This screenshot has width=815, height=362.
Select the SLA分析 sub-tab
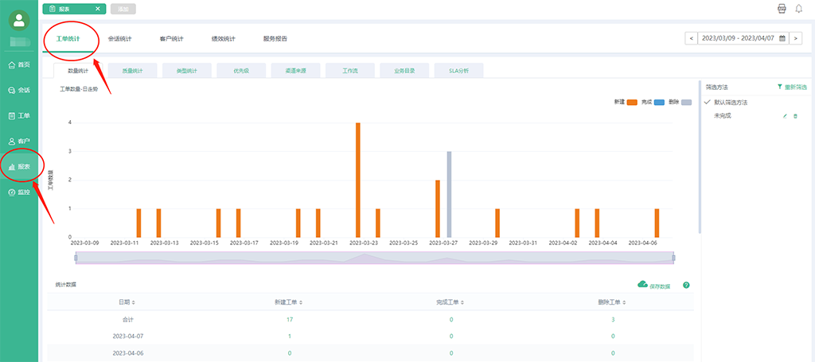pos(459,71)
